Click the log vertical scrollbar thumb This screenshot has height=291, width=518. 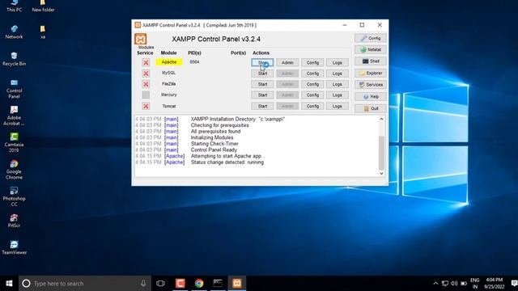[381, 153]
